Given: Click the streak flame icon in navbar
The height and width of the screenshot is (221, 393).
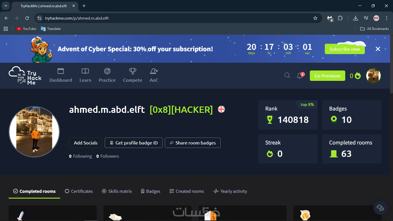Looking at the screenshot, I should point(358,76).
